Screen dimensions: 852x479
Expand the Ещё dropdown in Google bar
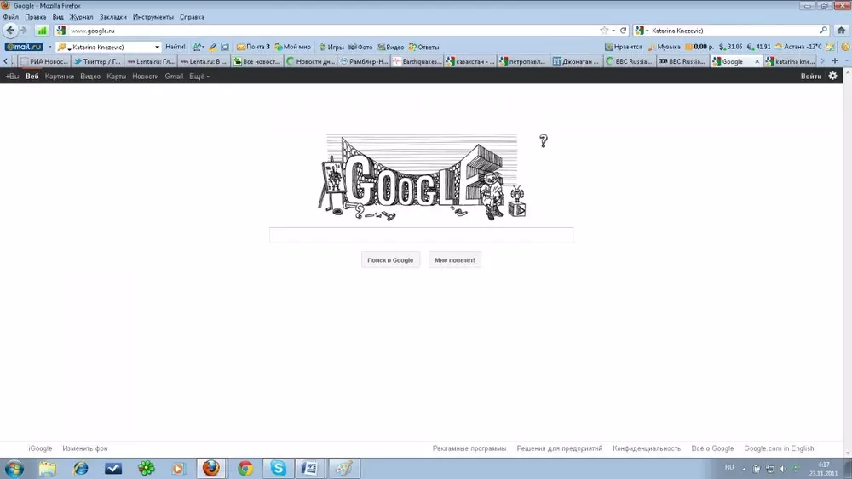point(199,77)
